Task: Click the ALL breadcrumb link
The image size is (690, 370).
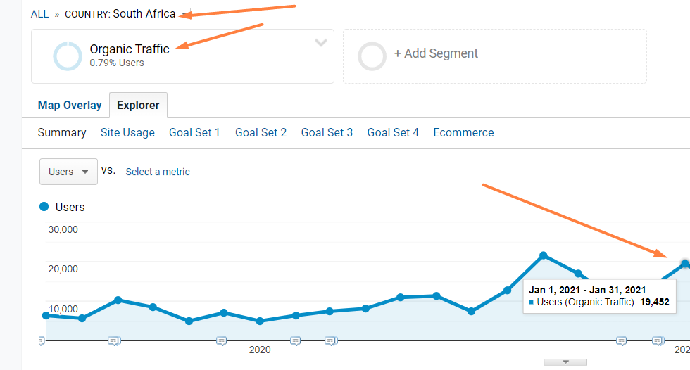Action: pyautogui.click(x=39, y=14)
